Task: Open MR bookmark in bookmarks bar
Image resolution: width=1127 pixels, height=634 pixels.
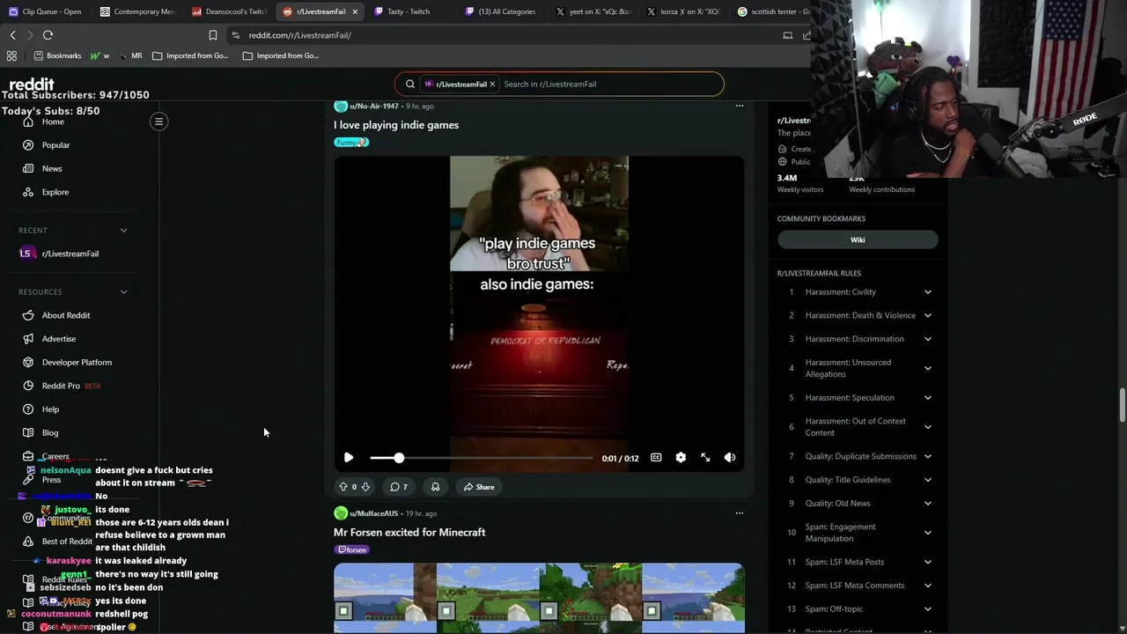Action: click(x=130, y=55)
